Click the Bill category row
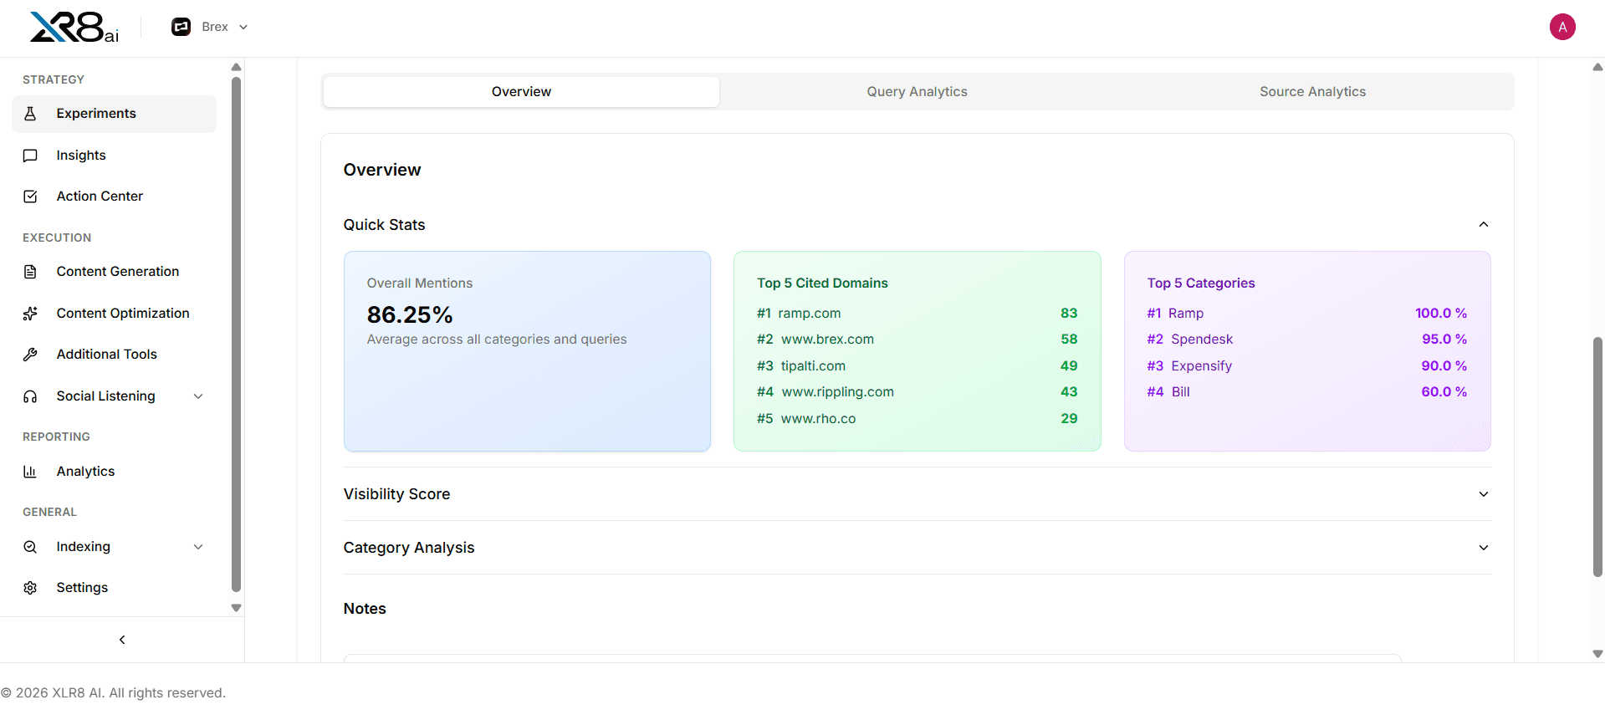1605x720 pixels. (x=1306, y=392)
